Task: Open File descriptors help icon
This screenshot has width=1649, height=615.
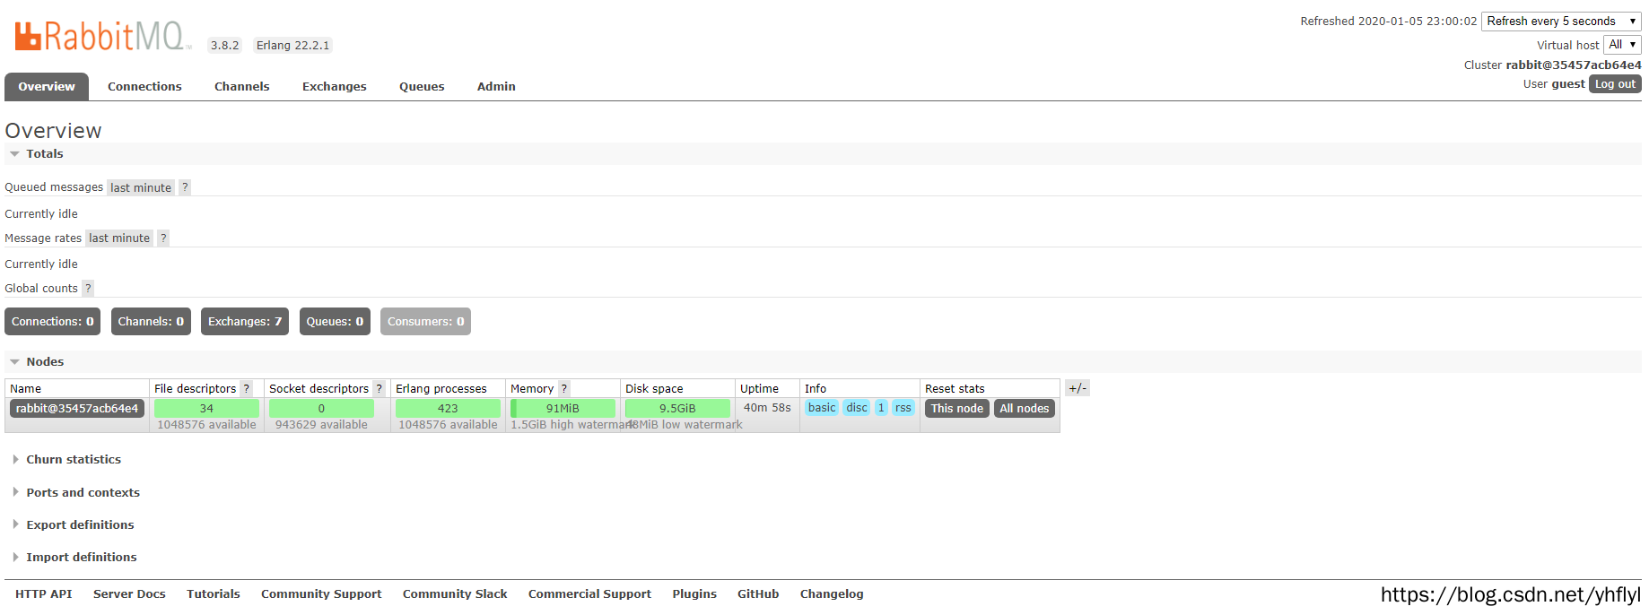Action: point(247,388)
